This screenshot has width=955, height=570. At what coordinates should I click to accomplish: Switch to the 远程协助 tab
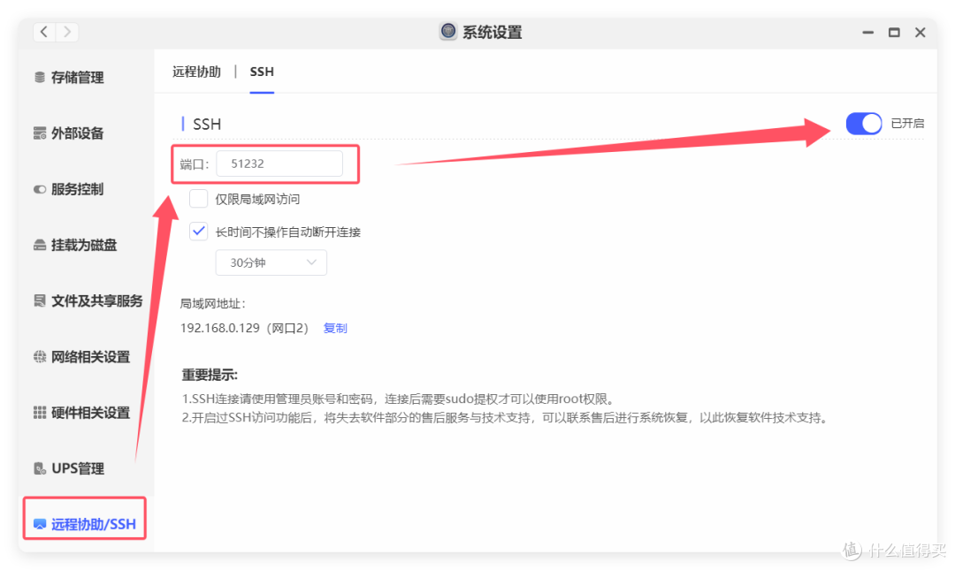pos(196,72)
